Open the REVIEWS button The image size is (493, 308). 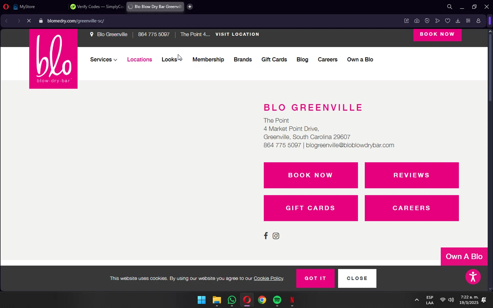coord(411,175)
